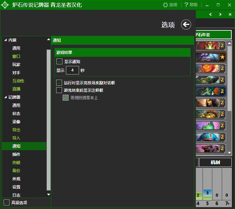
Task: Select the purple wolf card
Action: click(211, 149)
